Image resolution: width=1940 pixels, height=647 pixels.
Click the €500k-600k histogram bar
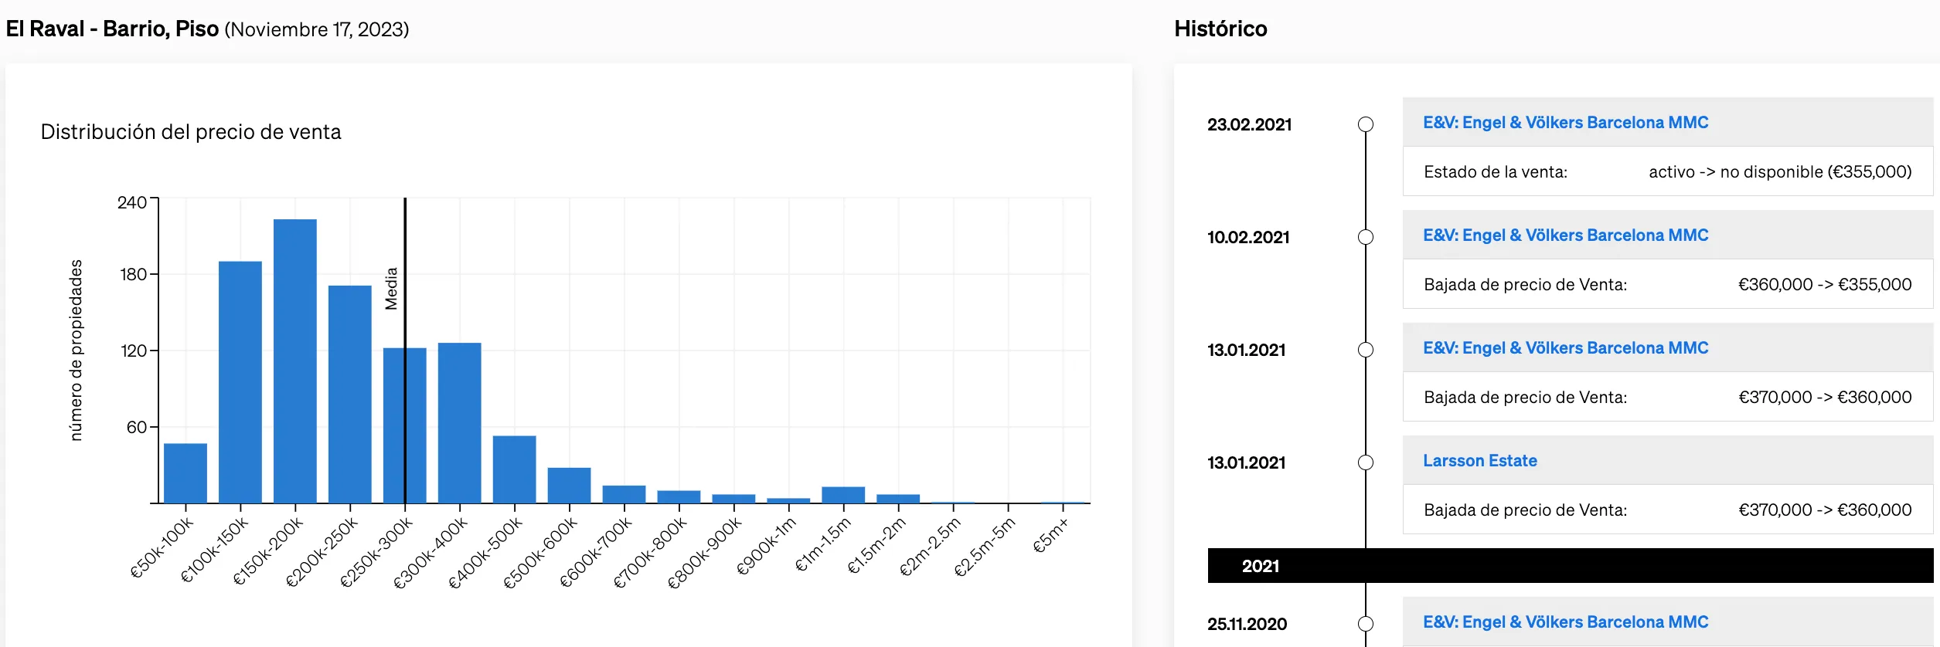tap(570, 486)
